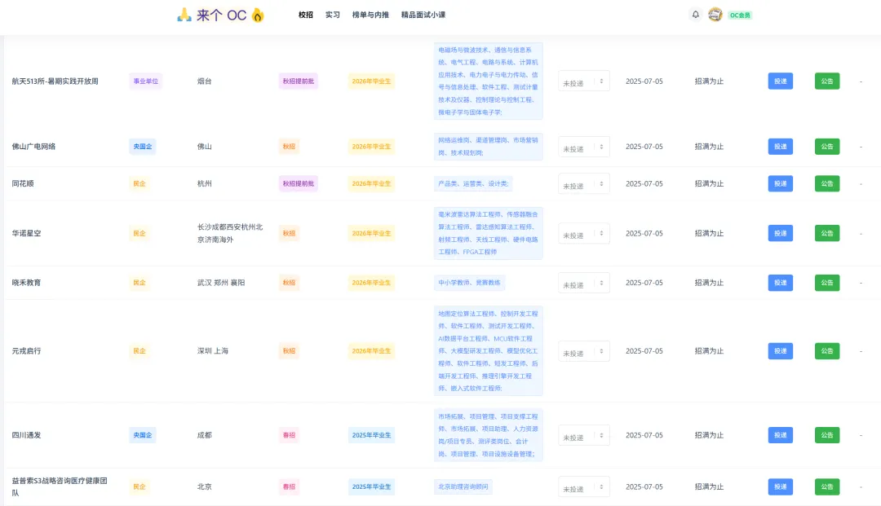Image resolution: width=881 pixels, height=506 pixels.
Task: Open 公告 for 航天513所
Action: click(827, 81)
